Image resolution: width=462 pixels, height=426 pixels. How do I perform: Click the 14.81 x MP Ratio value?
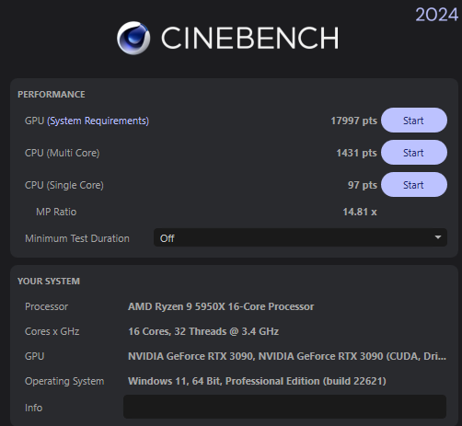coord(360,212)
